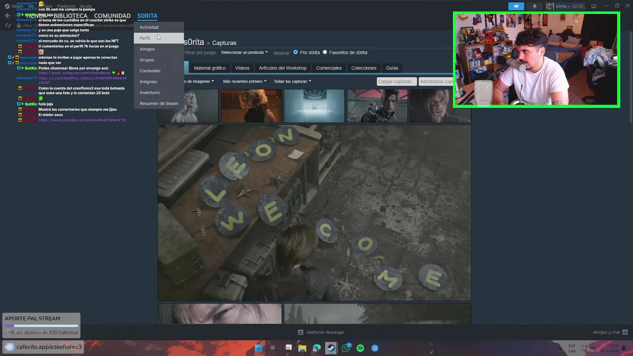Switch to the Colecciones tab
This screenshot has width=633, height=356.
pos(364,68)
